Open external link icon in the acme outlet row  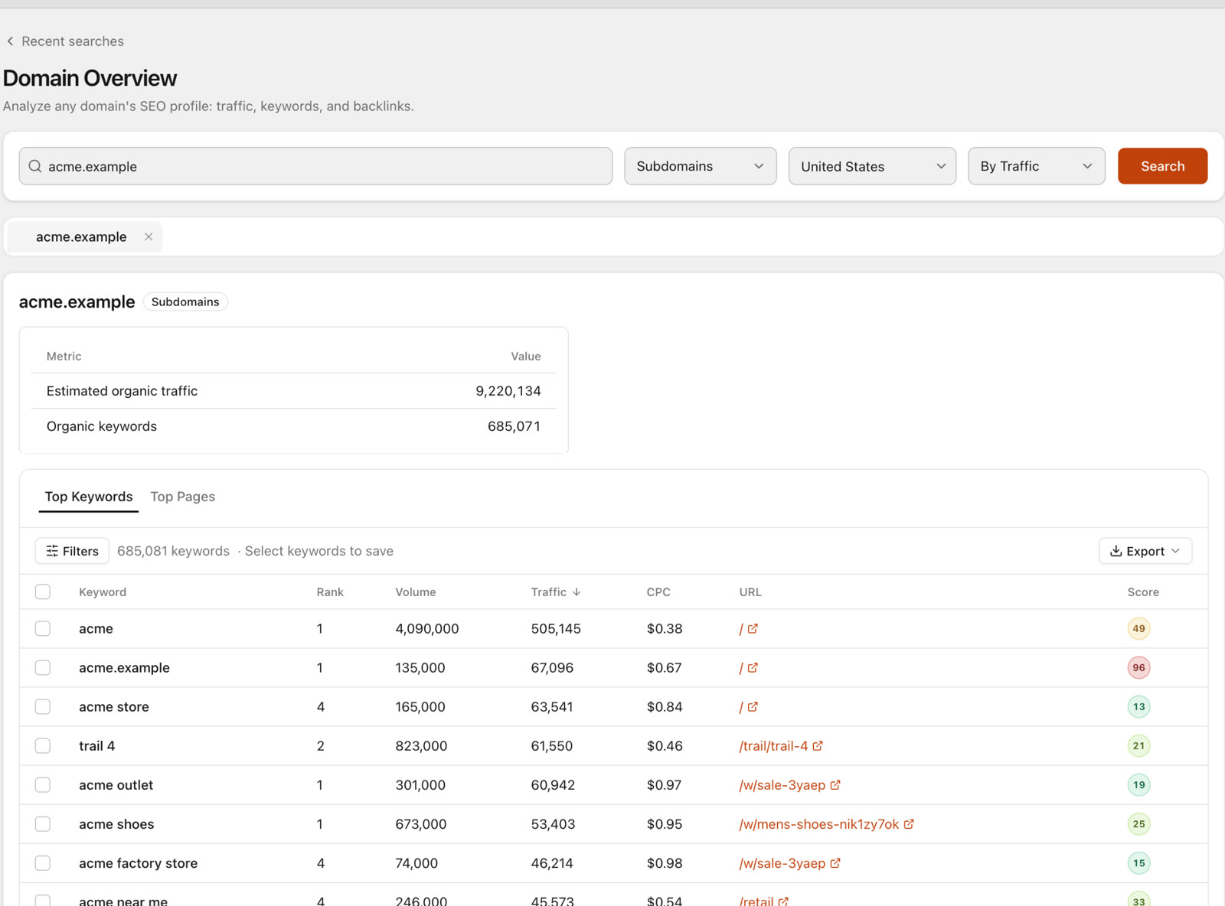[x=835, y=784]
